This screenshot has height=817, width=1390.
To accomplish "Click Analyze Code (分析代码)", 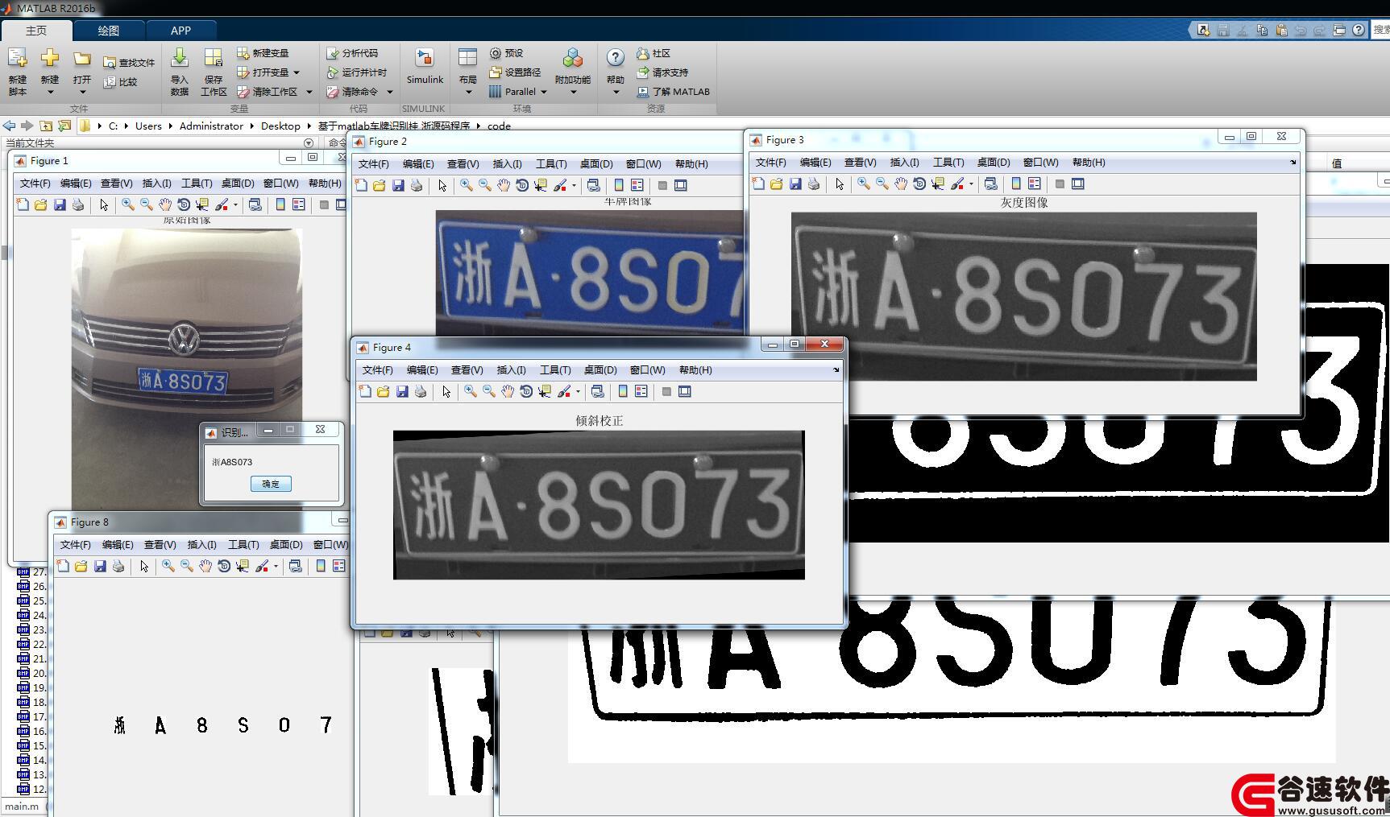I will pos(352,53).
